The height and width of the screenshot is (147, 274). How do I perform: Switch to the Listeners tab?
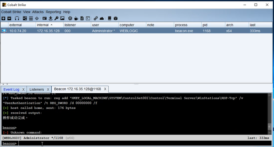point(37,89)
